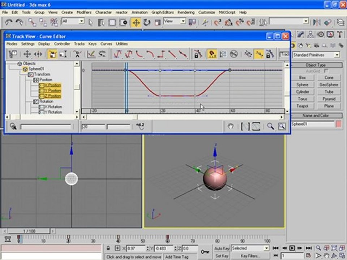Click Reduce Keys tool
347x260 pixels.
click(102, 54)
